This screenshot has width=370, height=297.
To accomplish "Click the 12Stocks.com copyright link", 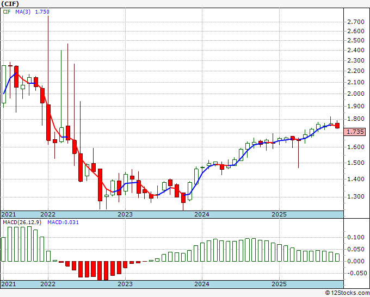I will (347, 293).
